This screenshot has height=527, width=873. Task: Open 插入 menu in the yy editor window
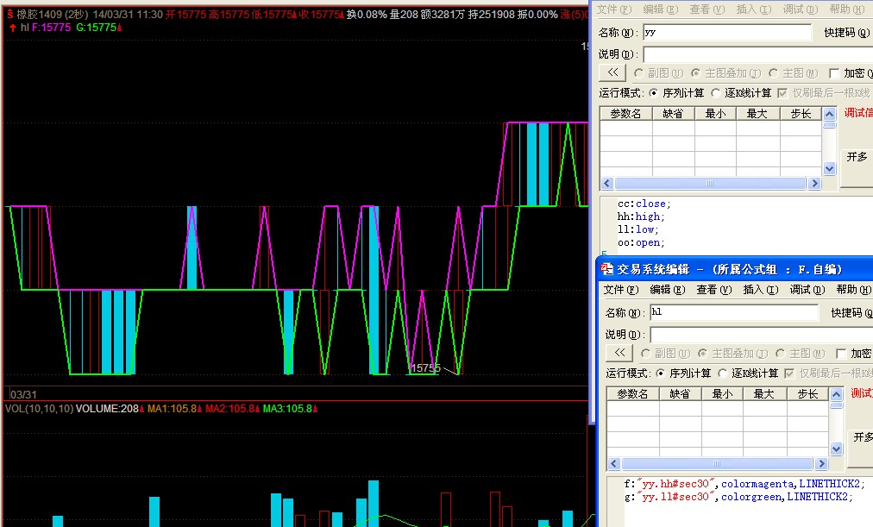point(754,9)
